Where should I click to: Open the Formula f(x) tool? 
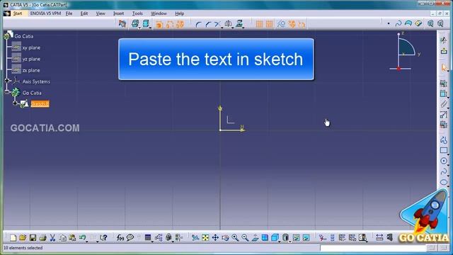tap(120, 238)
